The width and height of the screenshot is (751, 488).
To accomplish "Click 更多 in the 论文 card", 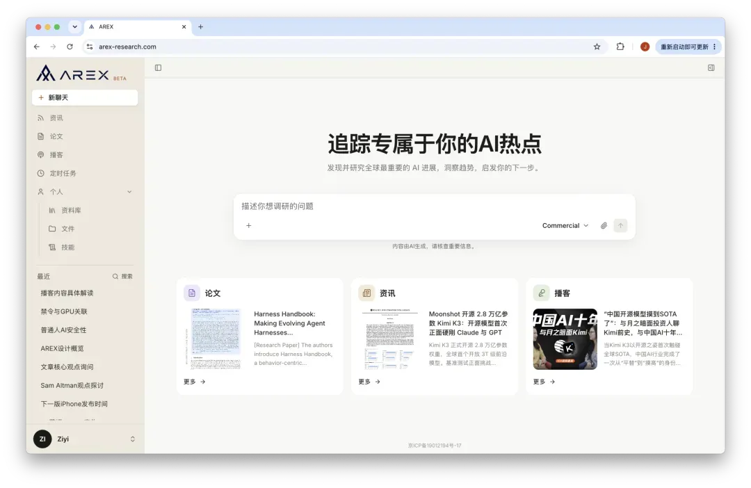I will pos(195,382).
